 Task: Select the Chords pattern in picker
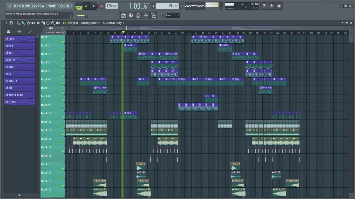click(x=19, y=60)
